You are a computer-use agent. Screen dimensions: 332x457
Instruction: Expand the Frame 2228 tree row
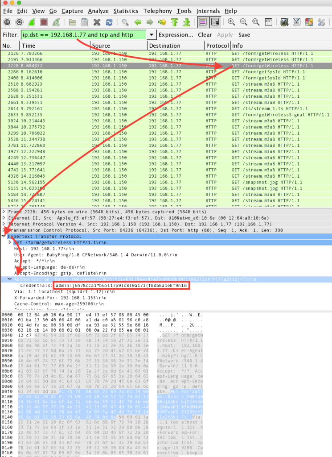point(4,212)
